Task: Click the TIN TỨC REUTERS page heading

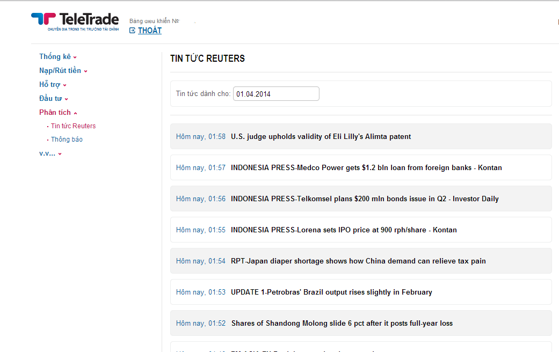Action: click(x=207, y=58)
